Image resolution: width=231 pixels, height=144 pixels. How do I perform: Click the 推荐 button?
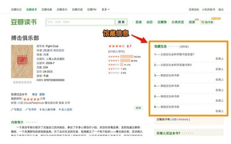pyautogui.click(x=138, y=108)
